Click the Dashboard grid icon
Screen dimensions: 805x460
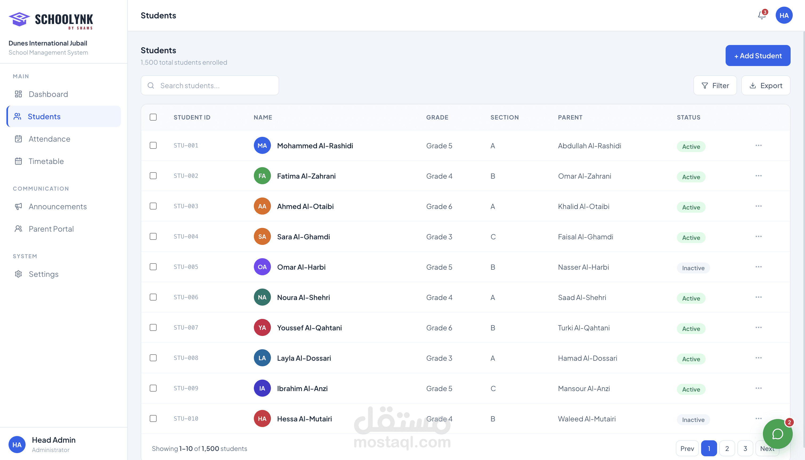pos(18,94)
